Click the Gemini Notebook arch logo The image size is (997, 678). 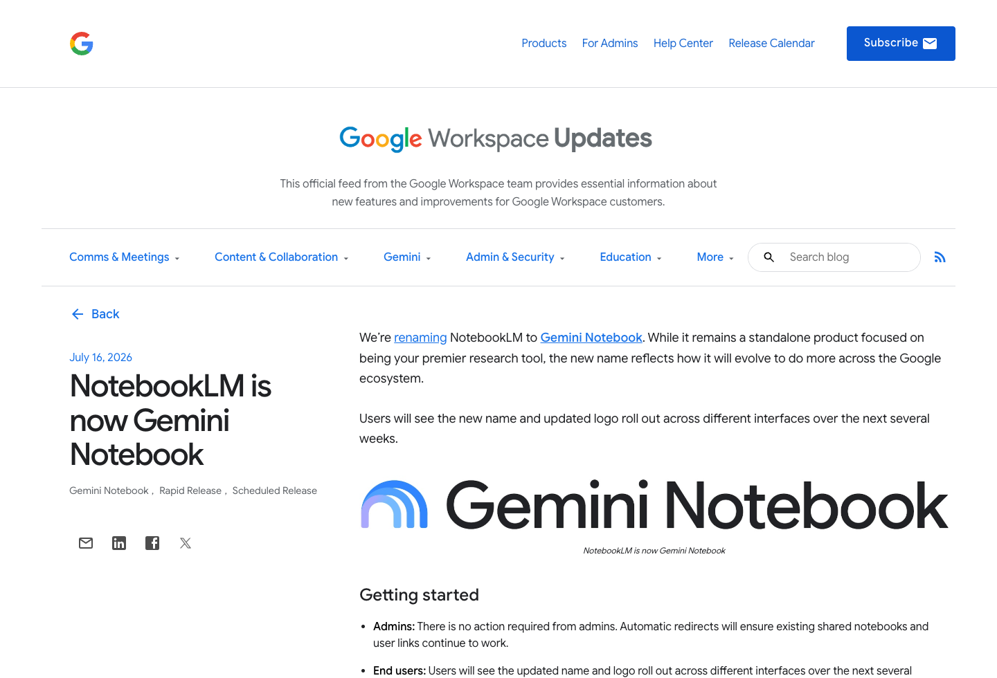[x=394, y=504]
